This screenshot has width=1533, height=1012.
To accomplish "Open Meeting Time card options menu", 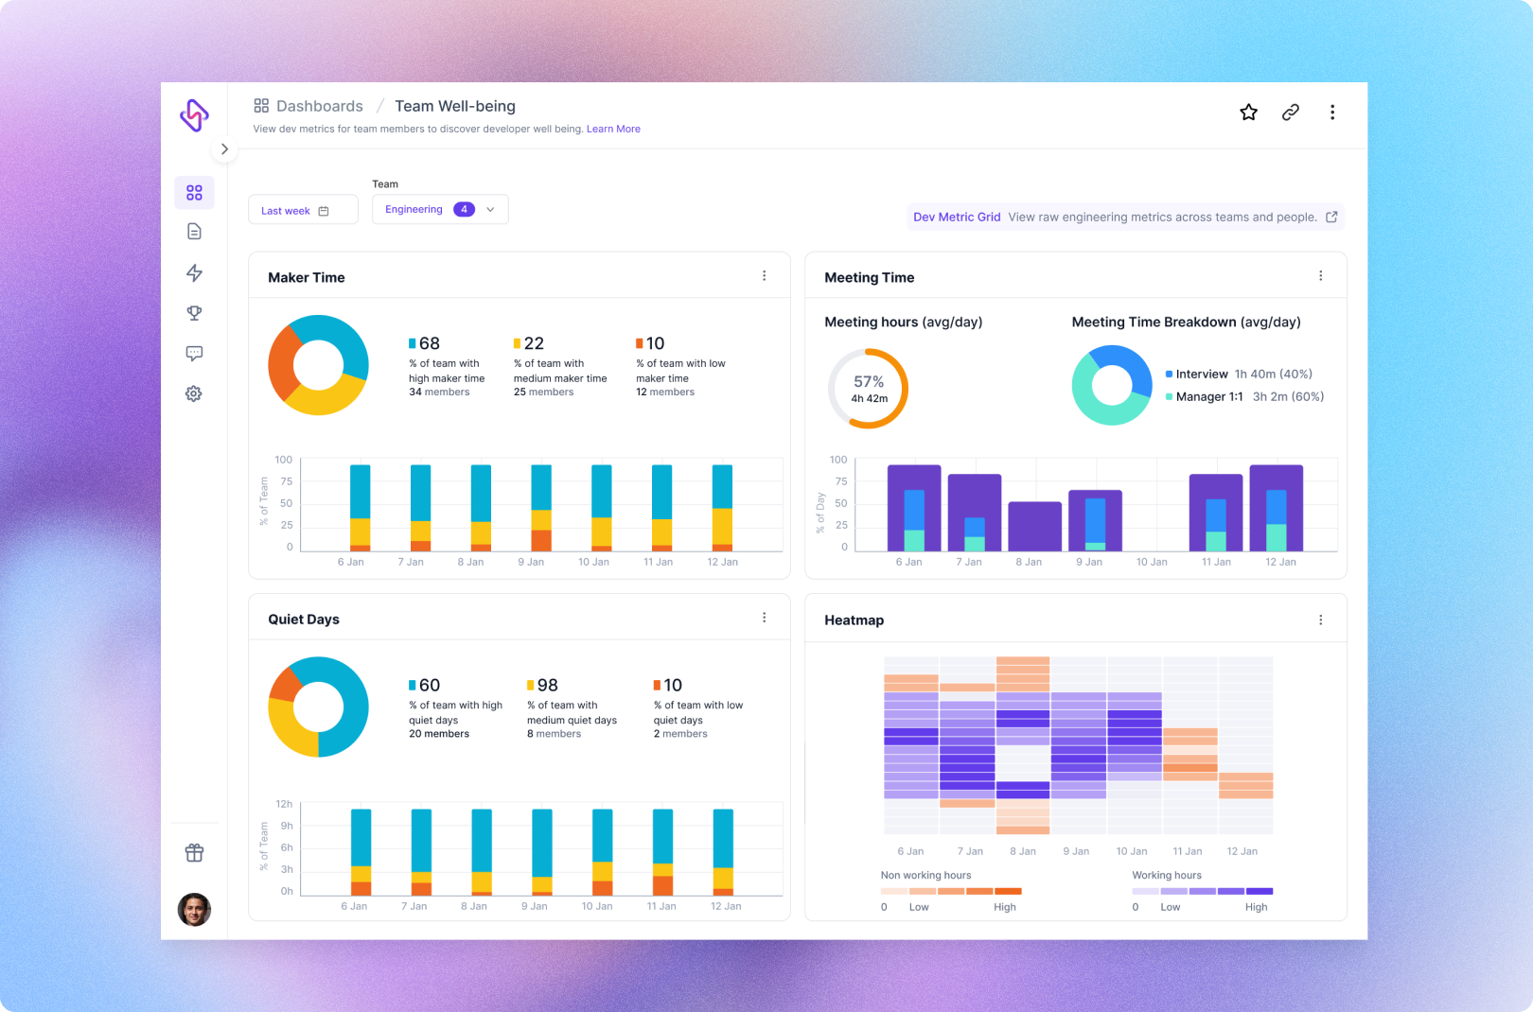I will click(x=1321, y=276).
